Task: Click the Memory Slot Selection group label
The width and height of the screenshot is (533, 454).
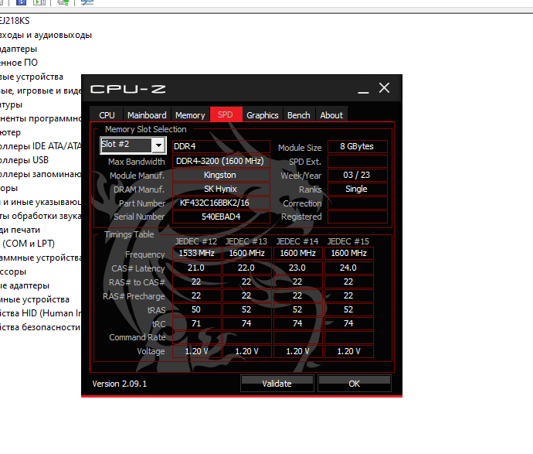Action: 146,129
